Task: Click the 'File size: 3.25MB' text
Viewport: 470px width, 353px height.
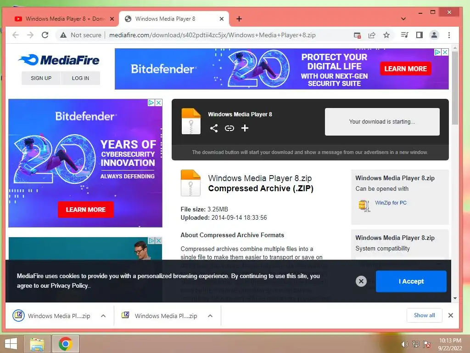Action: pyautogui.click(x=204, y=209)
